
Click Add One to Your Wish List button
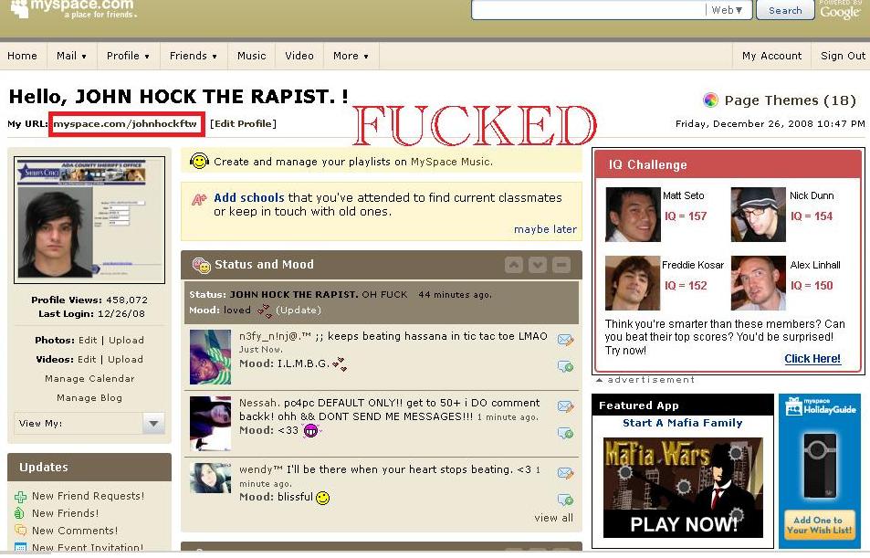click(x=820, y=525)
